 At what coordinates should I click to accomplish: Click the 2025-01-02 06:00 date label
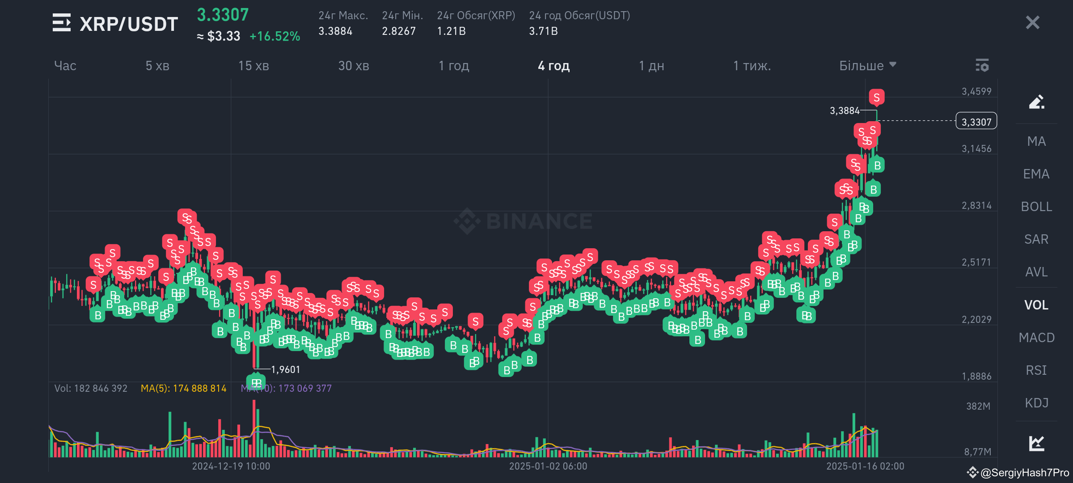(548, 466)
